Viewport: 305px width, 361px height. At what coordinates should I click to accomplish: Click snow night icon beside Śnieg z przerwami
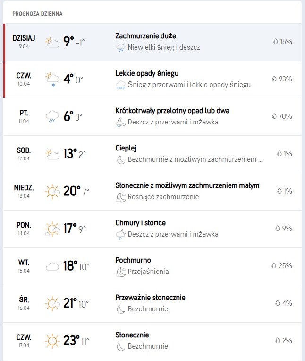coord(121,85)
